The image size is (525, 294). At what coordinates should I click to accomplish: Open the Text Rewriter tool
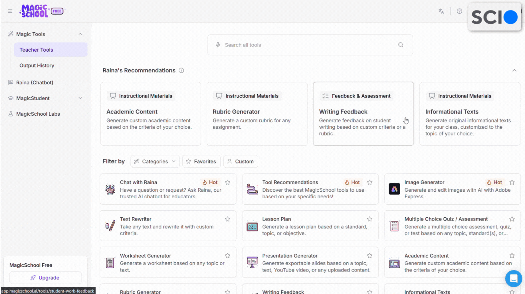[168, 226]
